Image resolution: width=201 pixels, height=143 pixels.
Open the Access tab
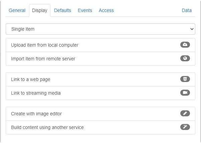(106, 10)
